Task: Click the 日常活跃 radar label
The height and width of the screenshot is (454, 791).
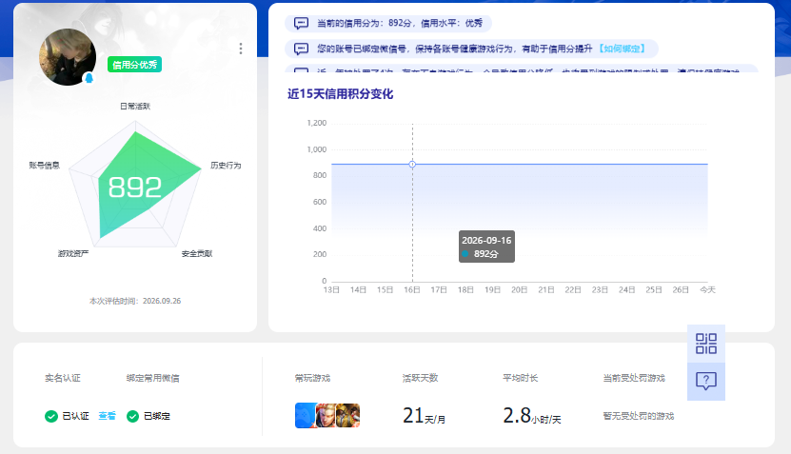Action: coord(135,107)
